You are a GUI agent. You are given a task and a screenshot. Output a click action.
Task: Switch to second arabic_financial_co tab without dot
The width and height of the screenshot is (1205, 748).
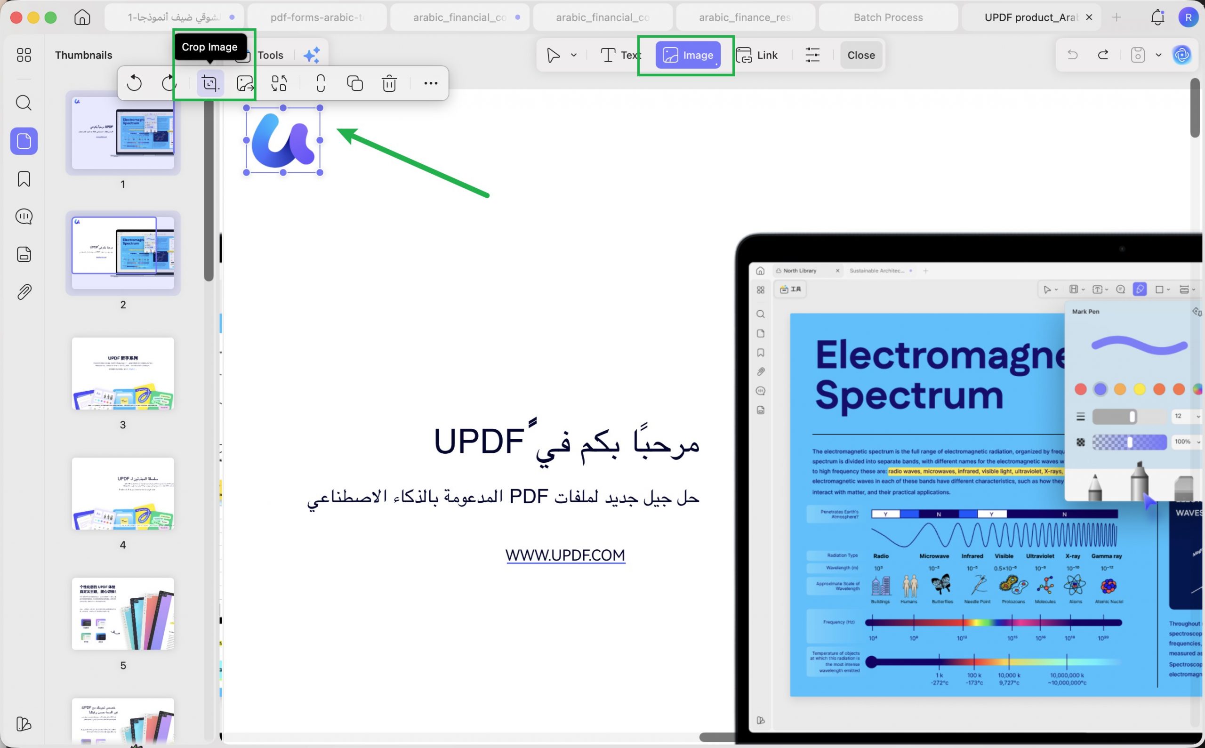click(x=602, y=17)
